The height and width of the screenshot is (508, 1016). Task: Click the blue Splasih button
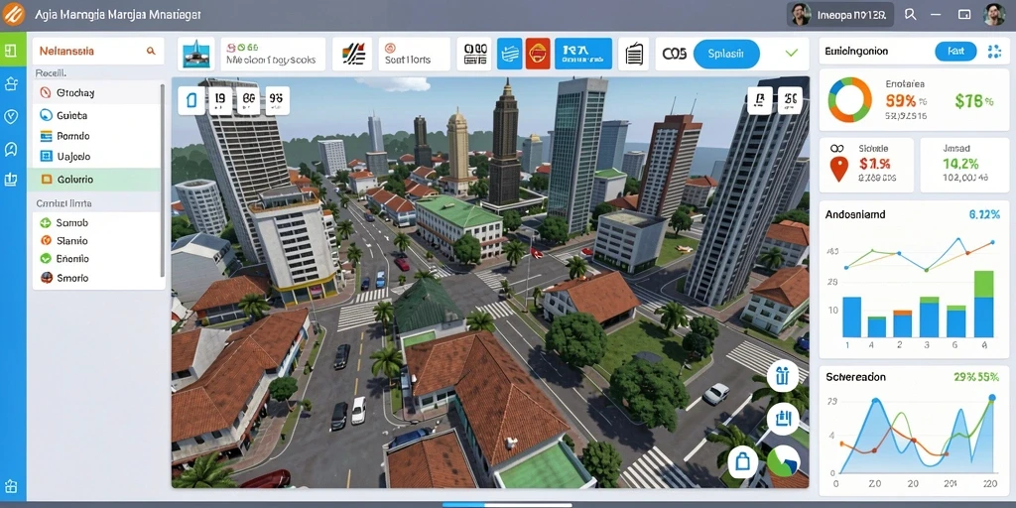[726, 54]
